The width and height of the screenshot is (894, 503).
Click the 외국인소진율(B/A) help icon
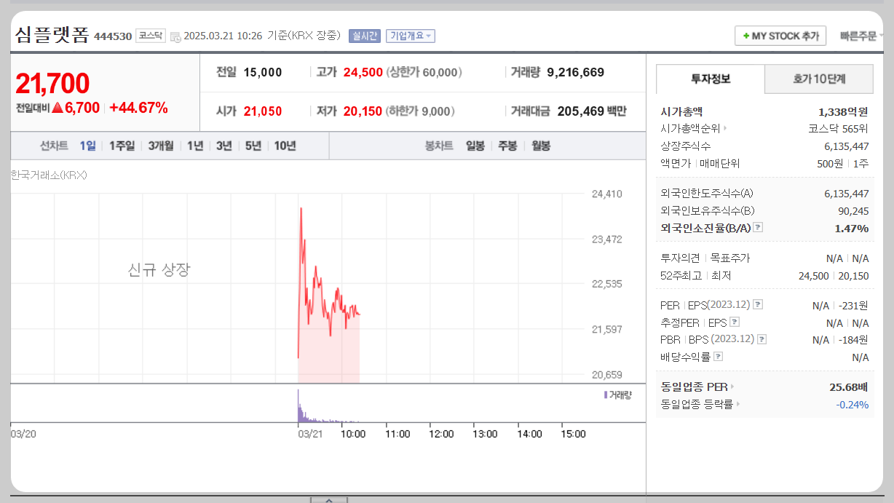coord(757,227)
